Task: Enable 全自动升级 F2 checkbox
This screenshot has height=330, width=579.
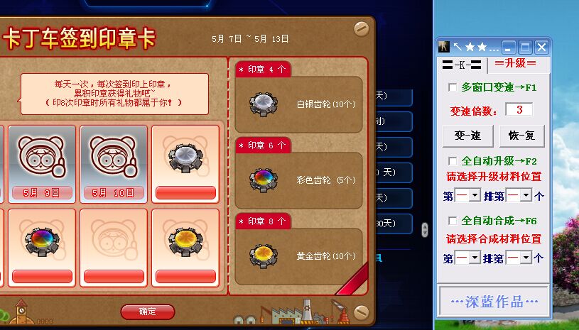Action: [453, 161]
